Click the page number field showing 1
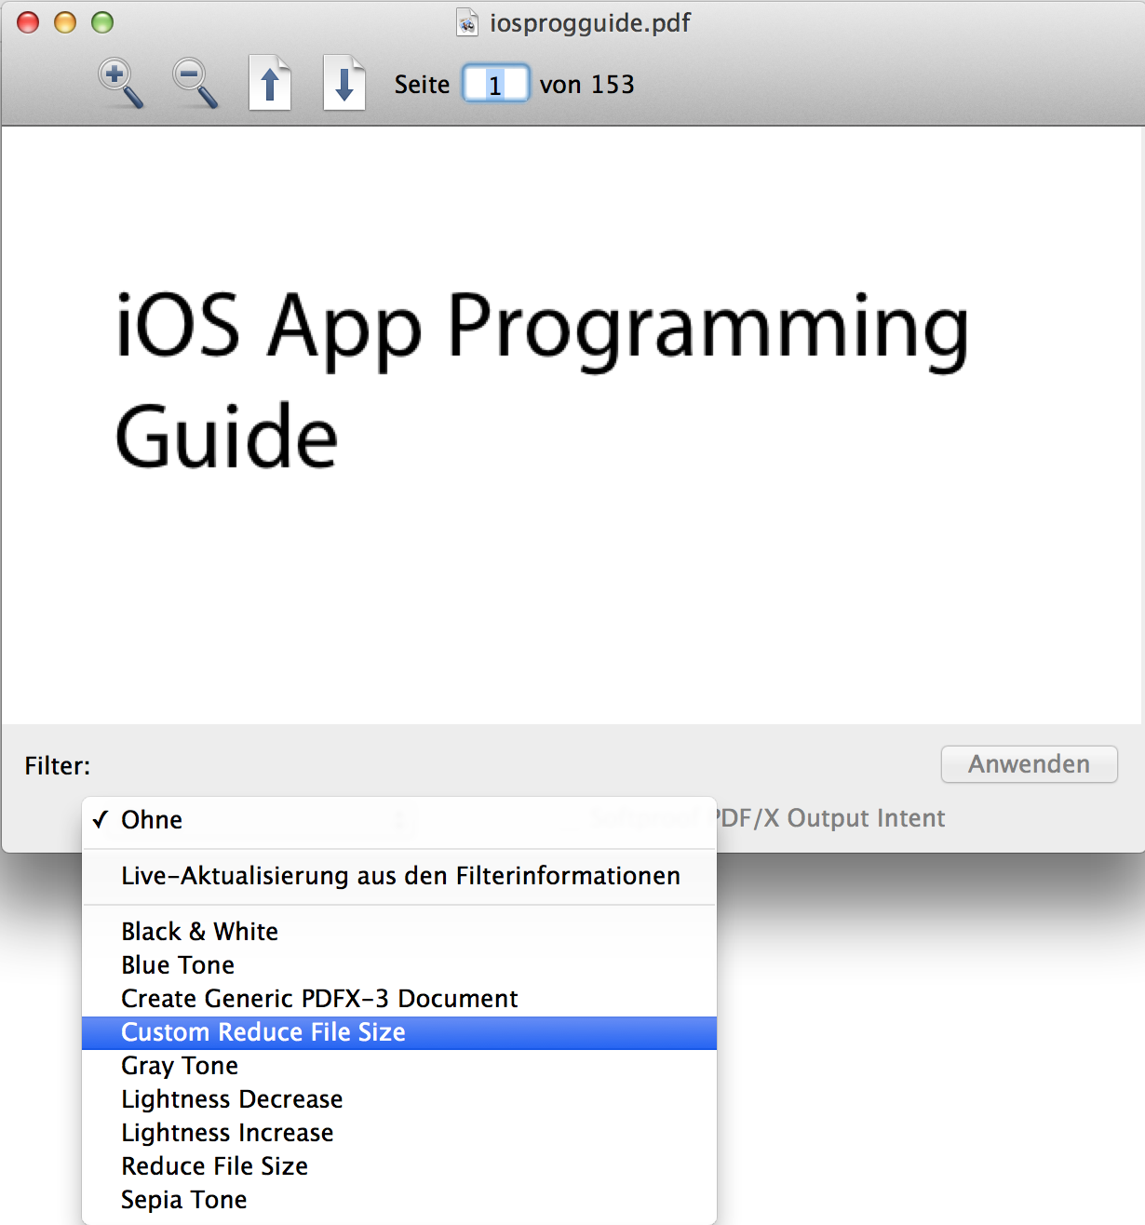 (x=496, y=85)
